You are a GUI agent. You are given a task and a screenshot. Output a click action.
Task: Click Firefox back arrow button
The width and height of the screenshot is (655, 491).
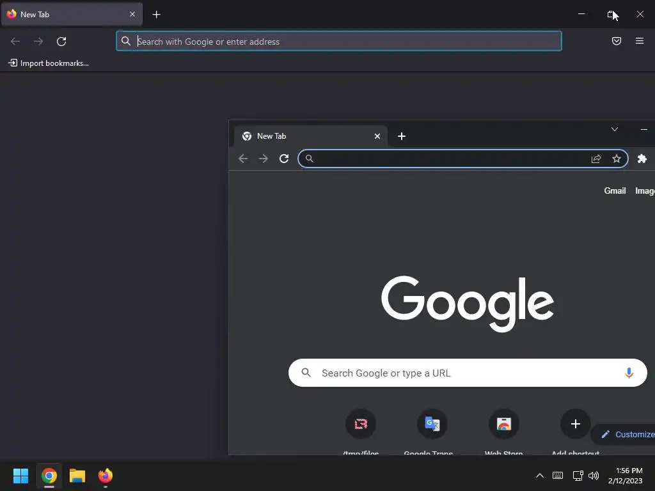coord(15,42)
